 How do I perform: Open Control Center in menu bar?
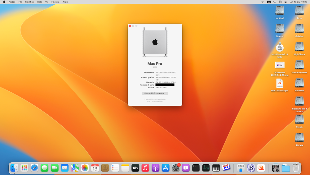(286, 2)
